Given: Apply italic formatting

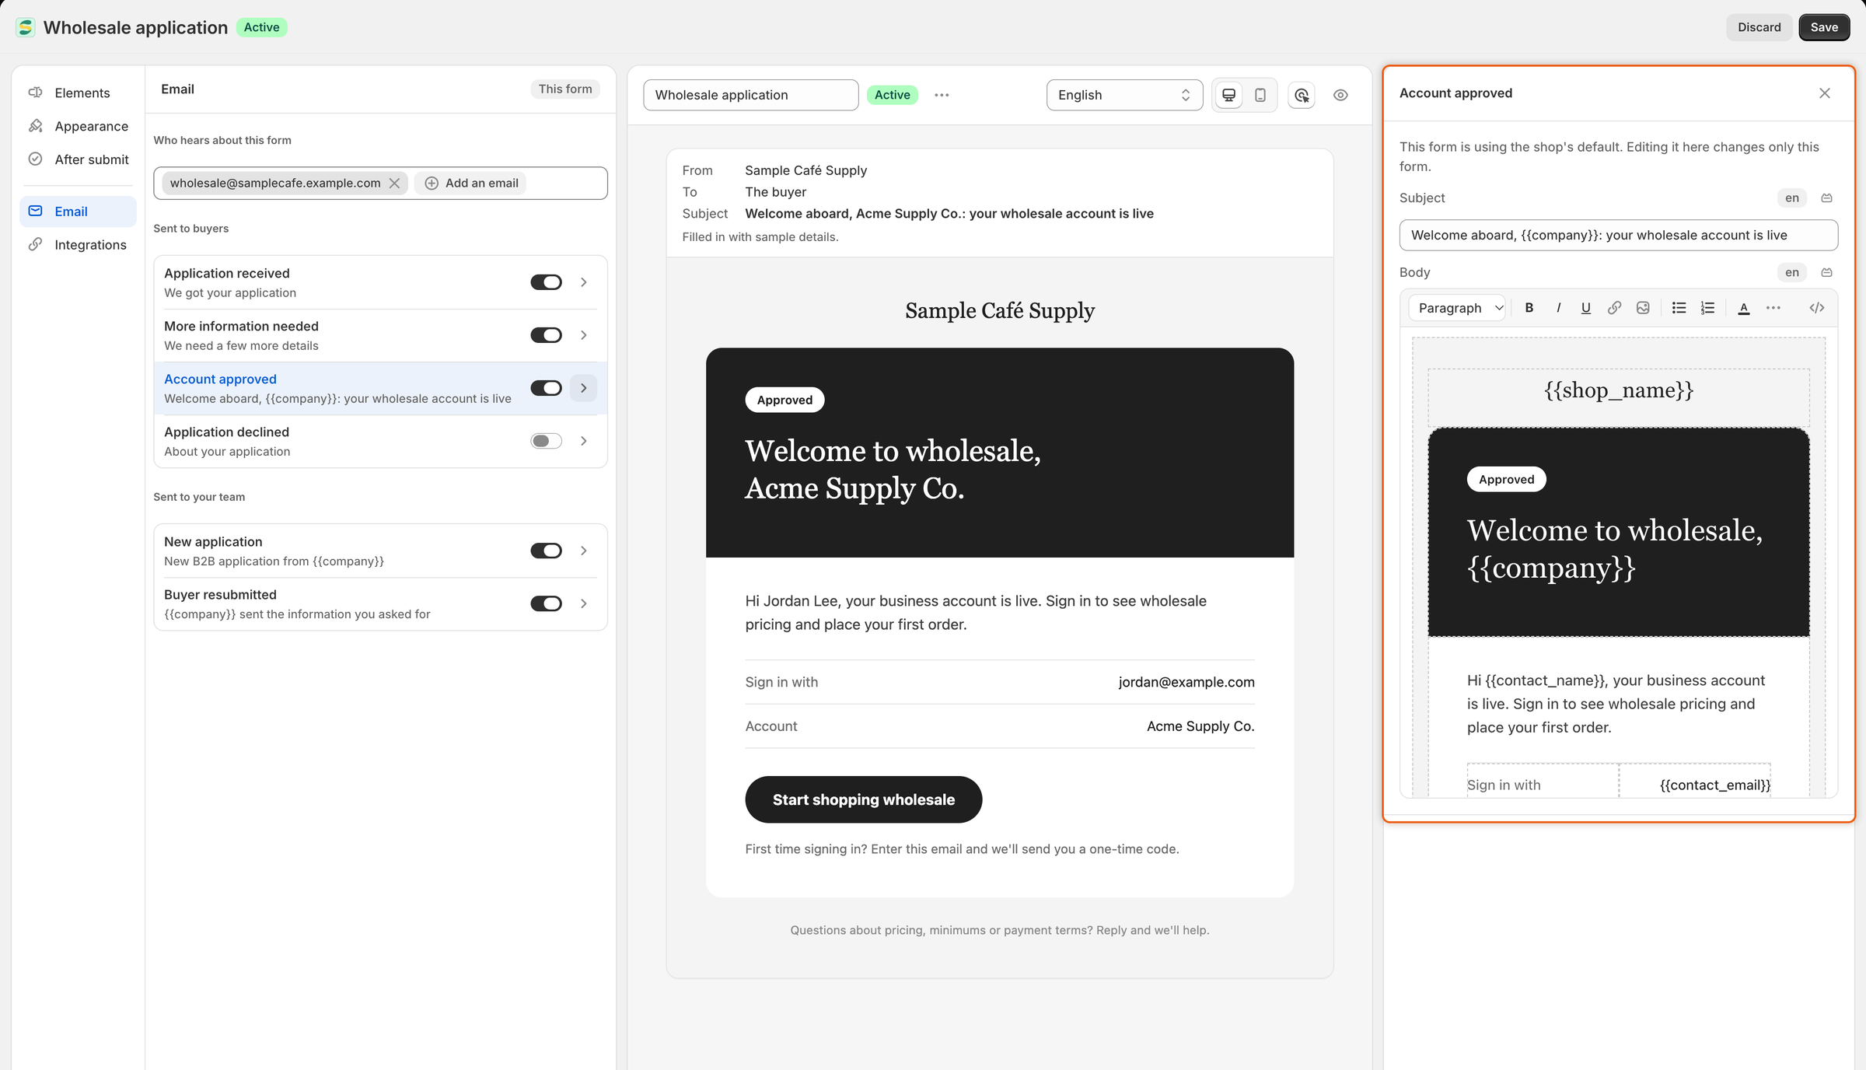Looking at the screenshot, I should pos(1558,308).
